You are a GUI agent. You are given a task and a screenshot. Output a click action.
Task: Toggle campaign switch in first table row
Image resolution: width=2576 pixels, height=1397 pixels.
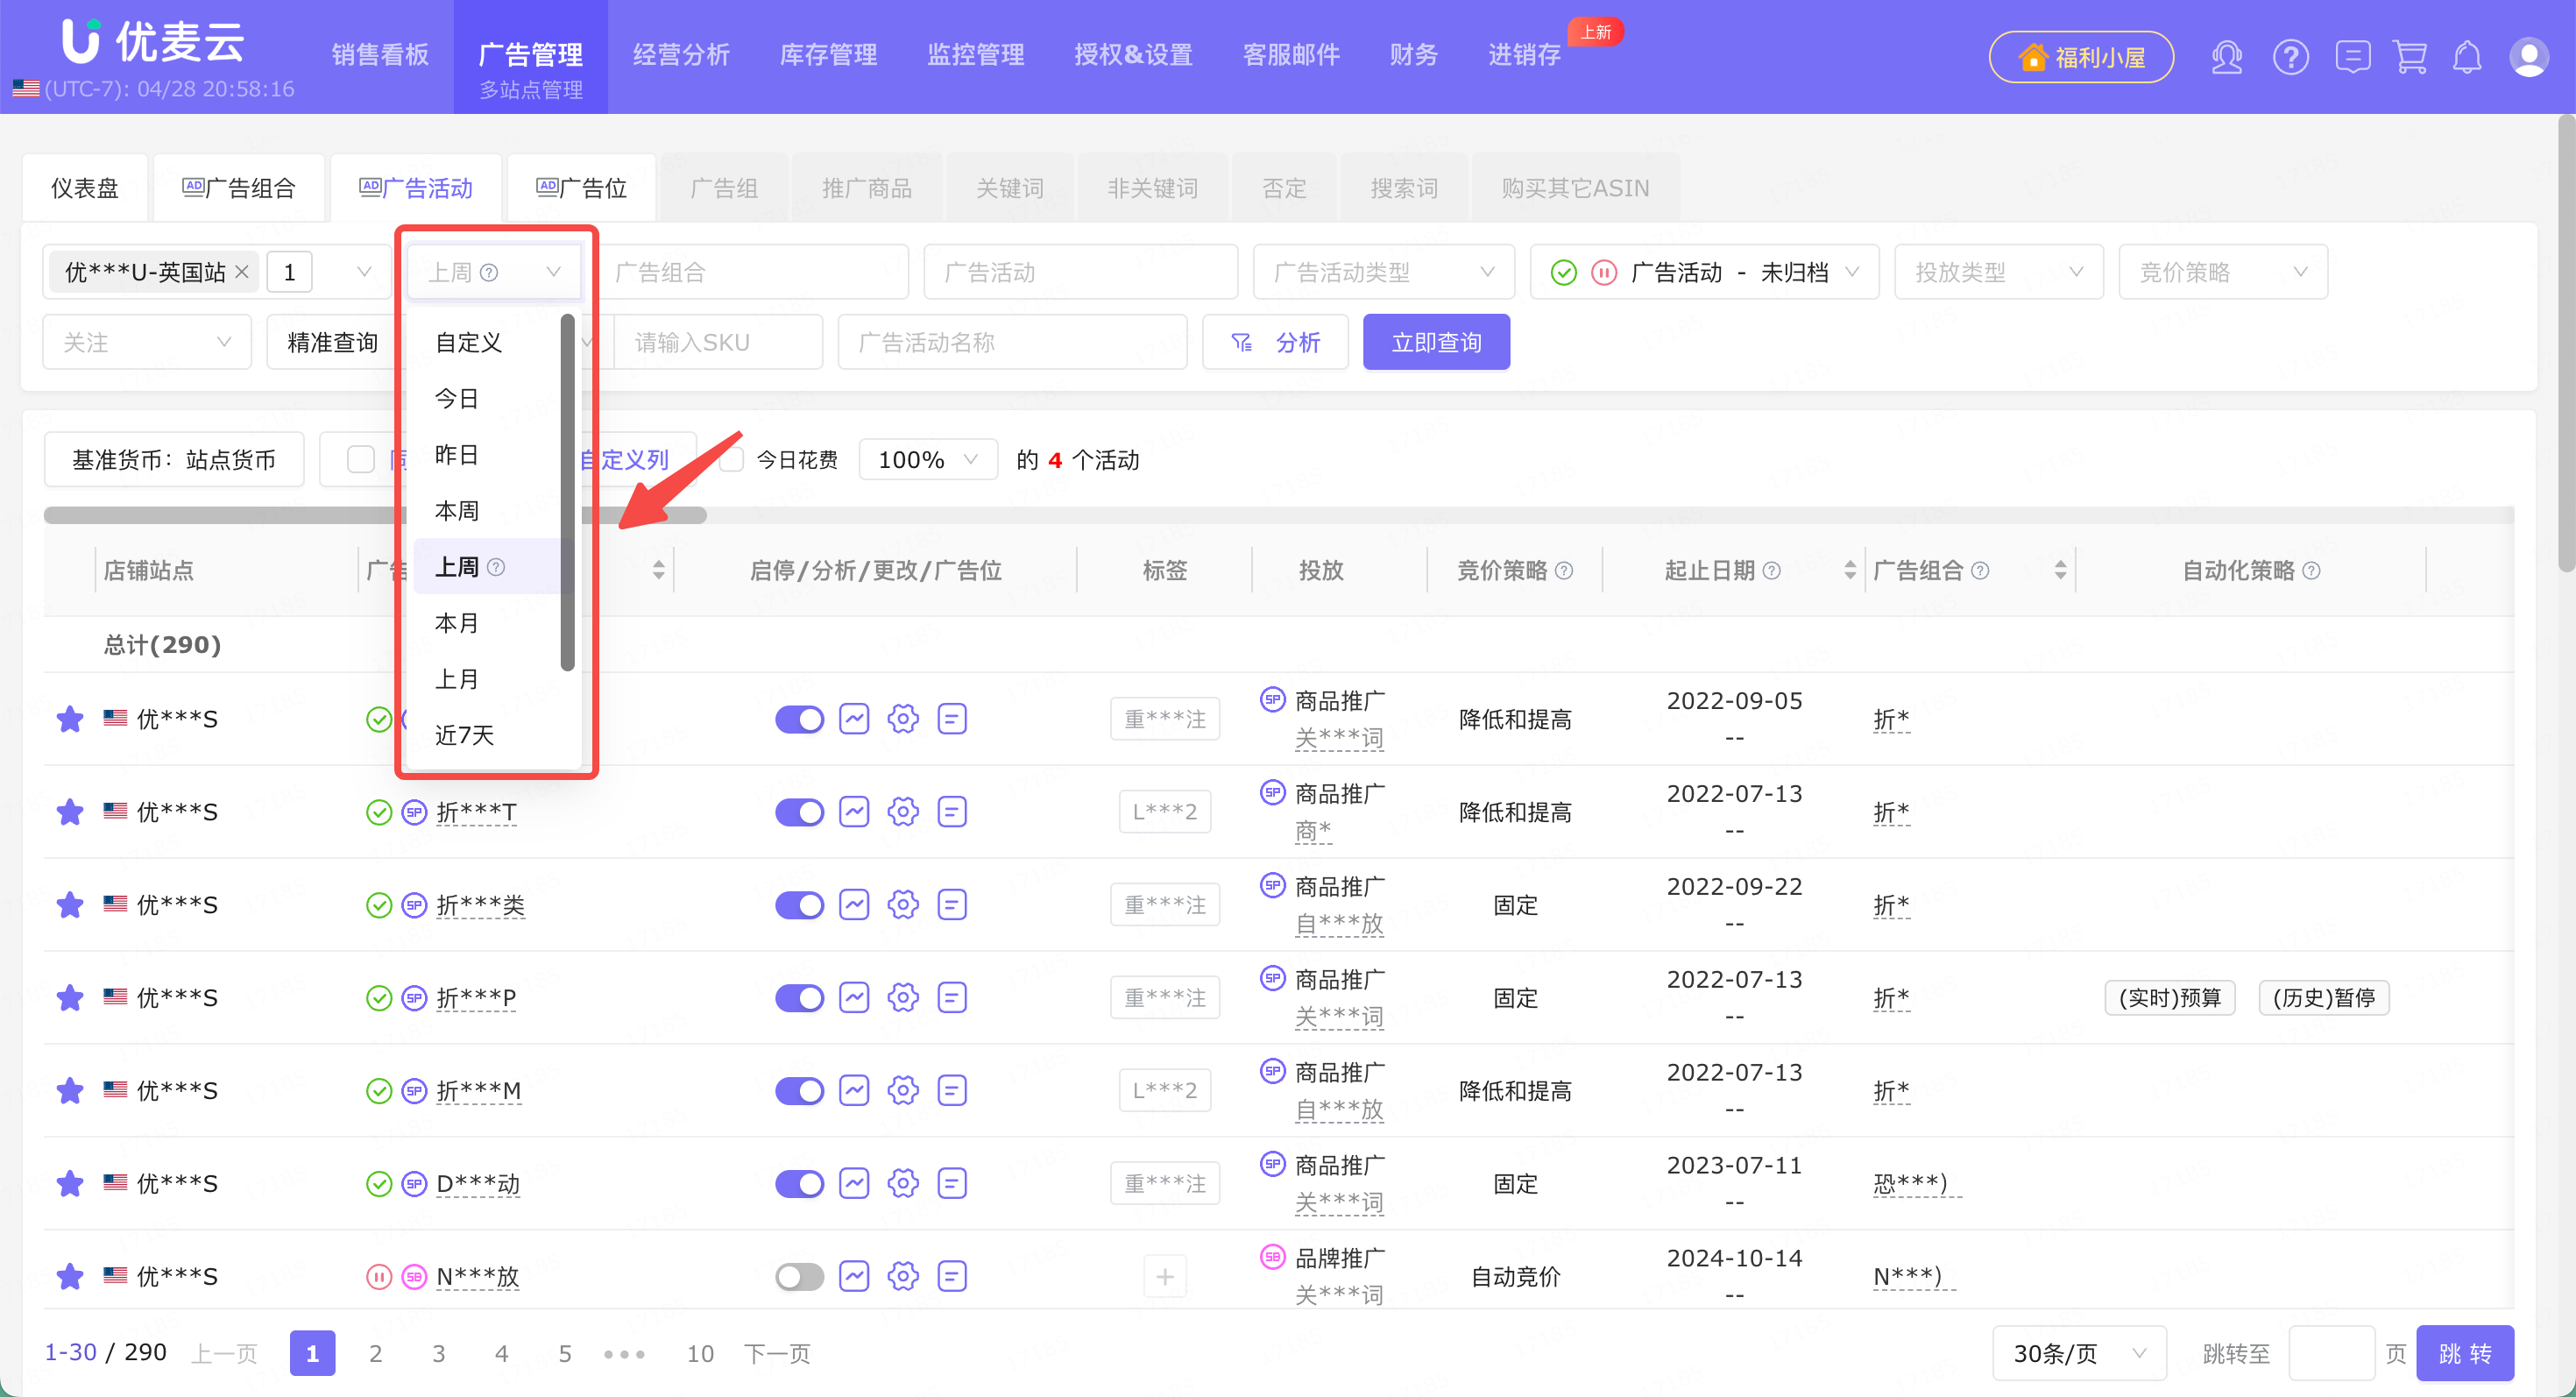tap(799, 719)
